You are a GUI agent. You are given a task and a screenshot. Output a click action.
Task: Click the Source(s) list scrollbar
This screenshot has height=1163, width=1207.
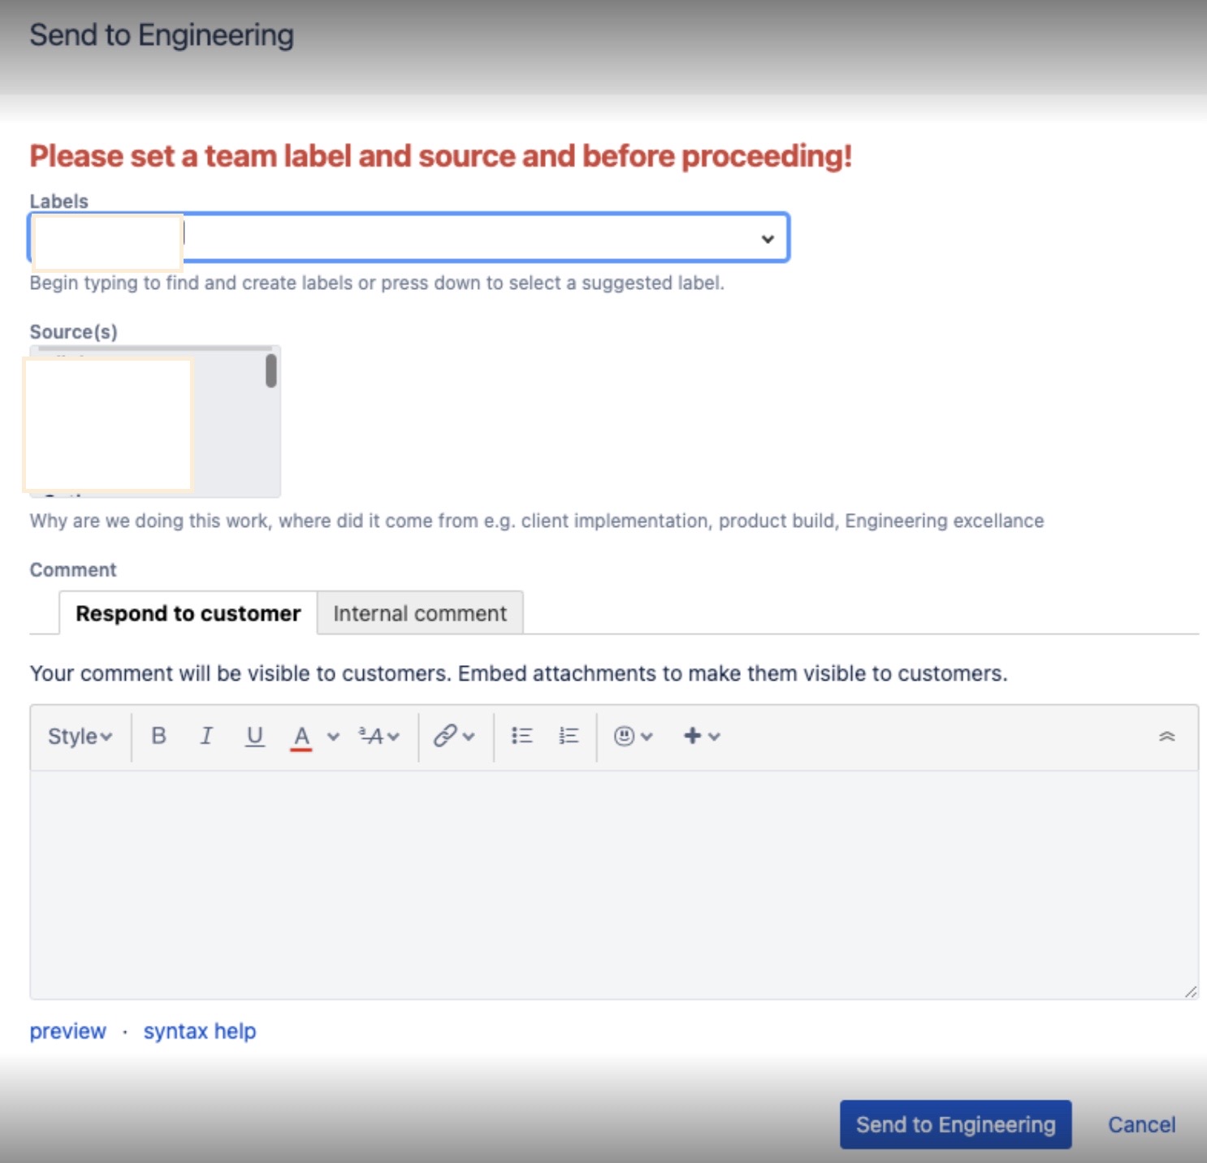tap(271, 371)
